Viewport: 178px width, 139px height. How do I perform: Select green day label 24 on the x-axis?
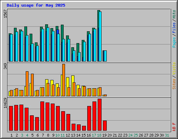point(130,135)
